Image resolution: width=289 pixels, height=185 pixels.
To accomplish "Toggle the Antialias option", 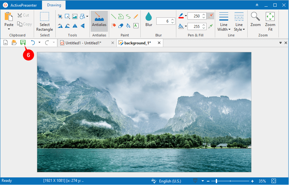I will point(99,21).
